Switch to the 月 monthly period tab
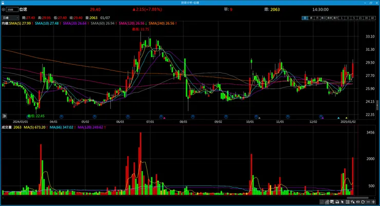380x206 pixels. click(317, 18)
